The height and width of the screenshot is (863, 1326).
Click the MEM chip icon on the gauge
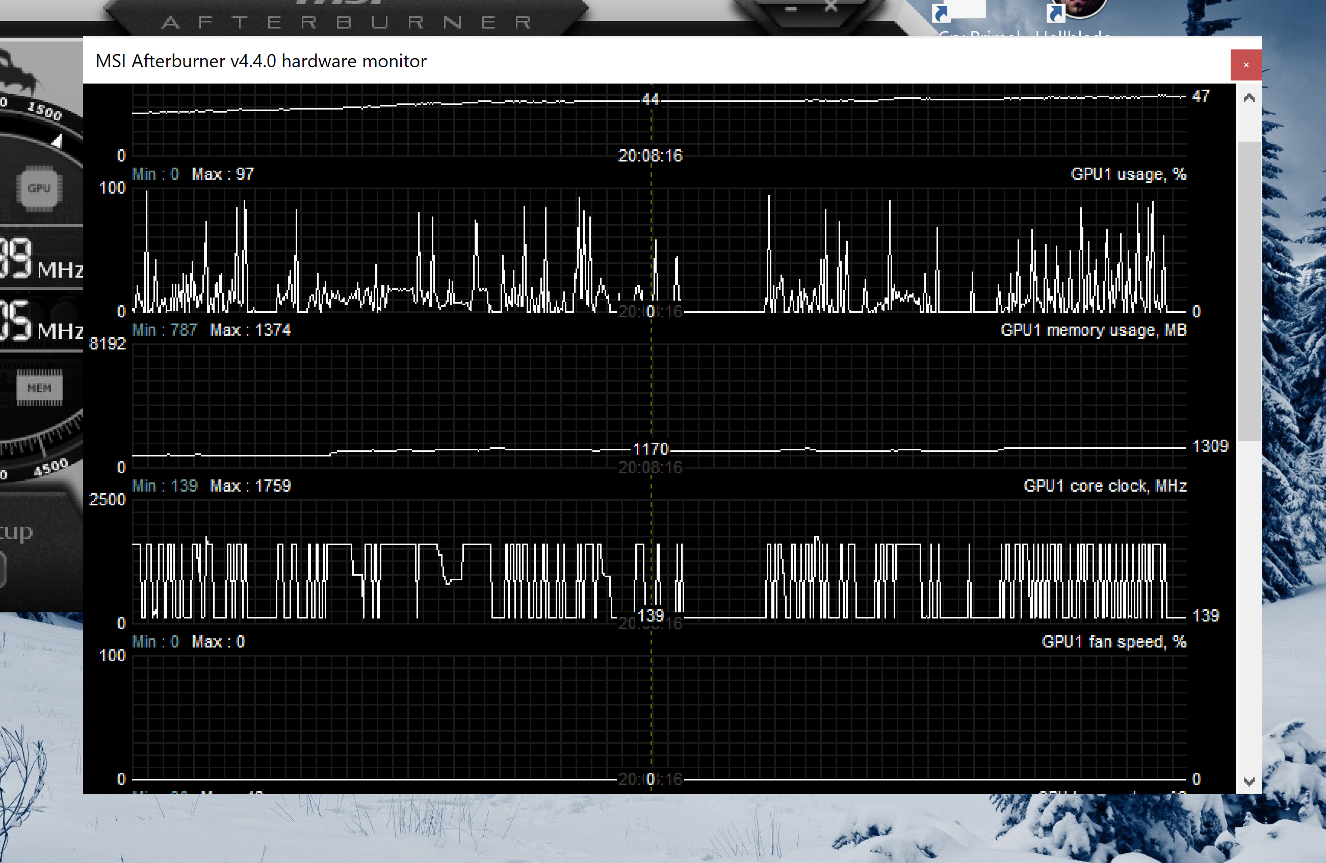pos(39,388)
